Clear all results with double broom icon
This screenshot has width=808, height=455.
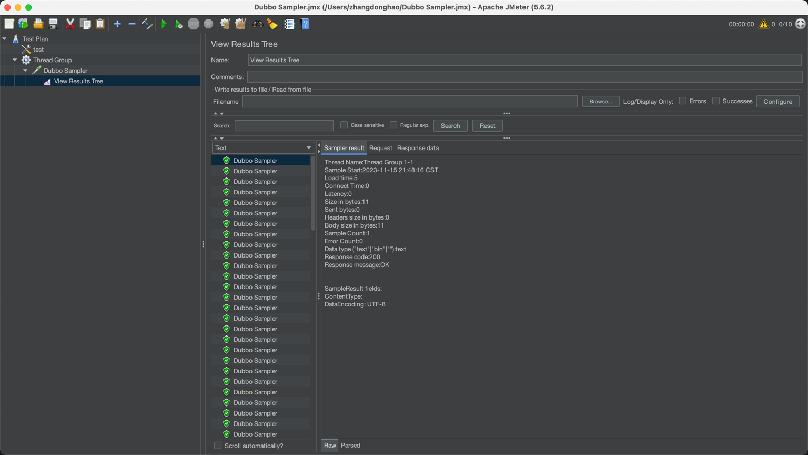point(240,24)
